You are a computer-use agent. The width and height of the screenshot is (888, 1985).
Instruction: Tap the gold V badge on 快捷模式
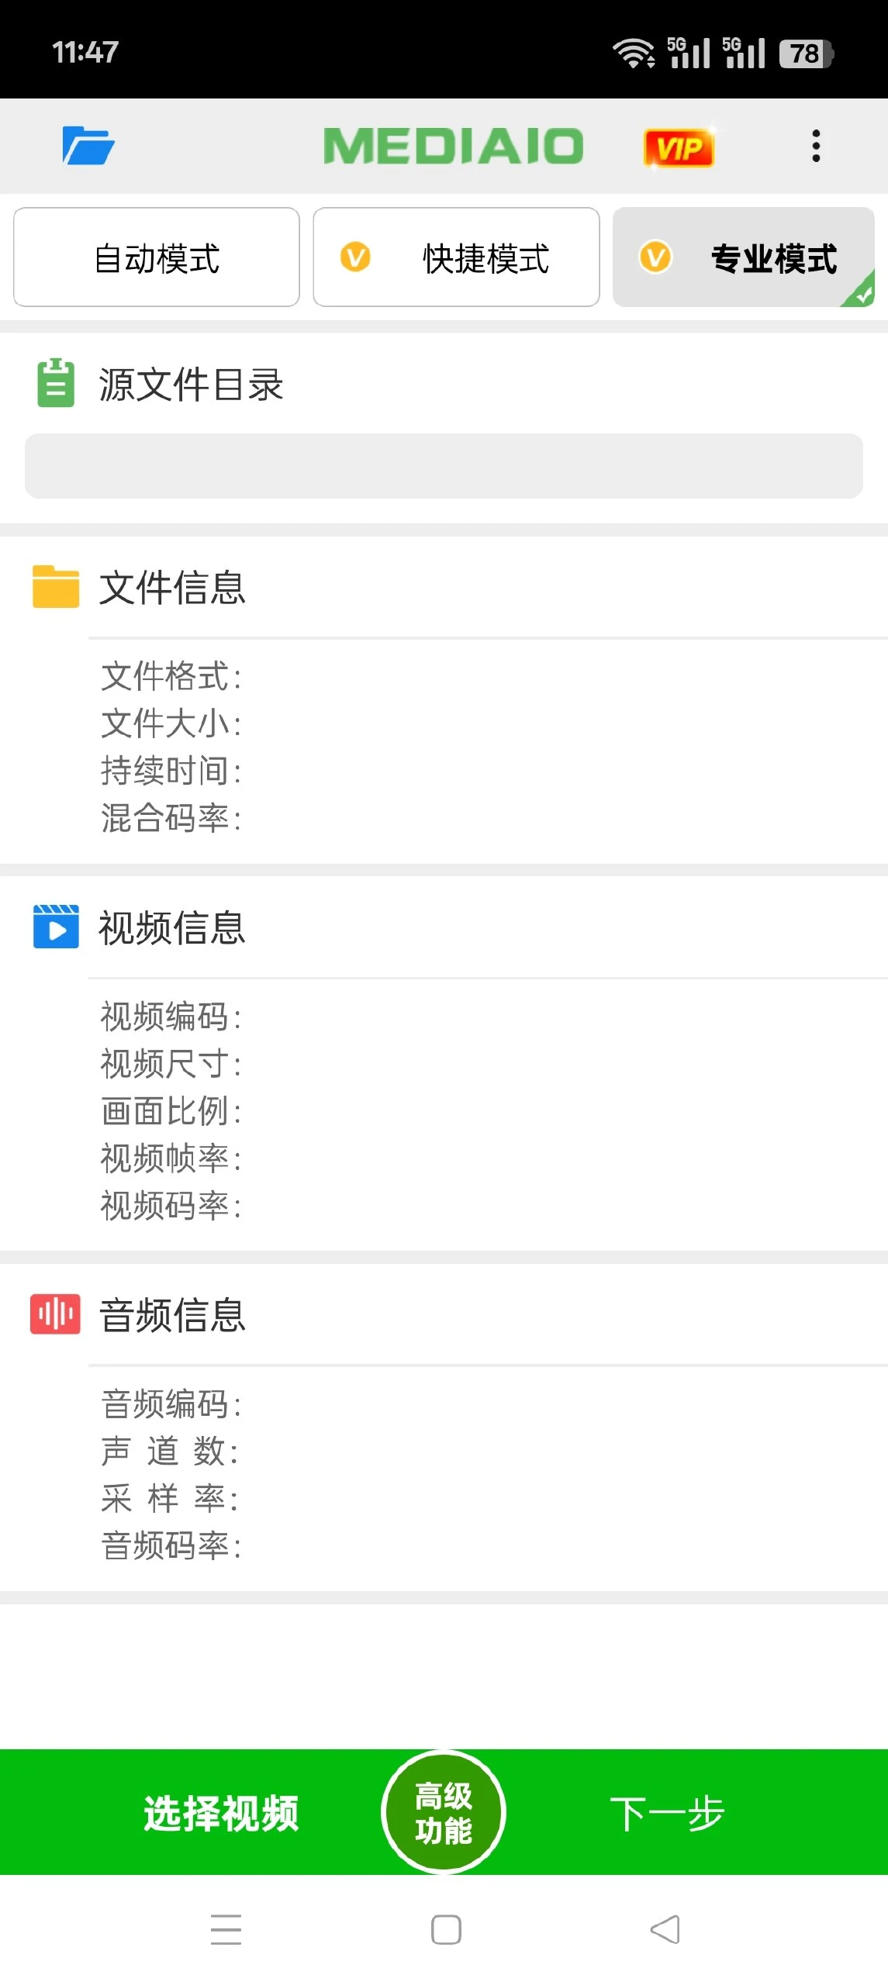(x=355, y=257)
